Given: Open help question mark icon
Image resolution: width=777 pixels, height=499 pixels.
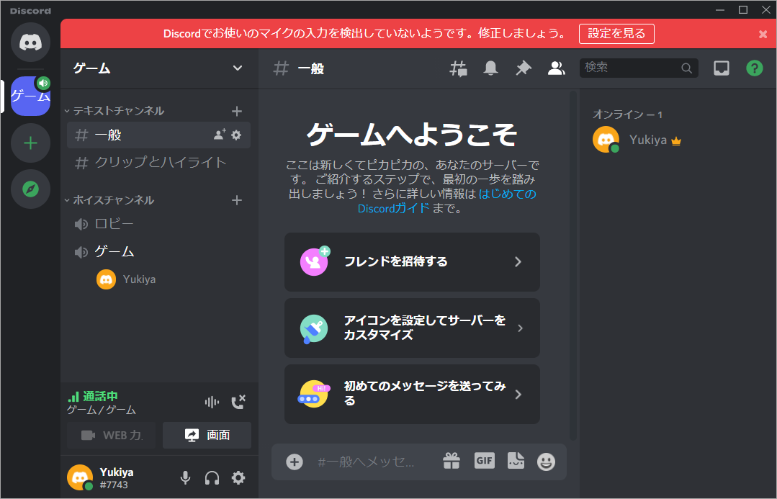Looking at the screenshot, I should coord(754,68).
